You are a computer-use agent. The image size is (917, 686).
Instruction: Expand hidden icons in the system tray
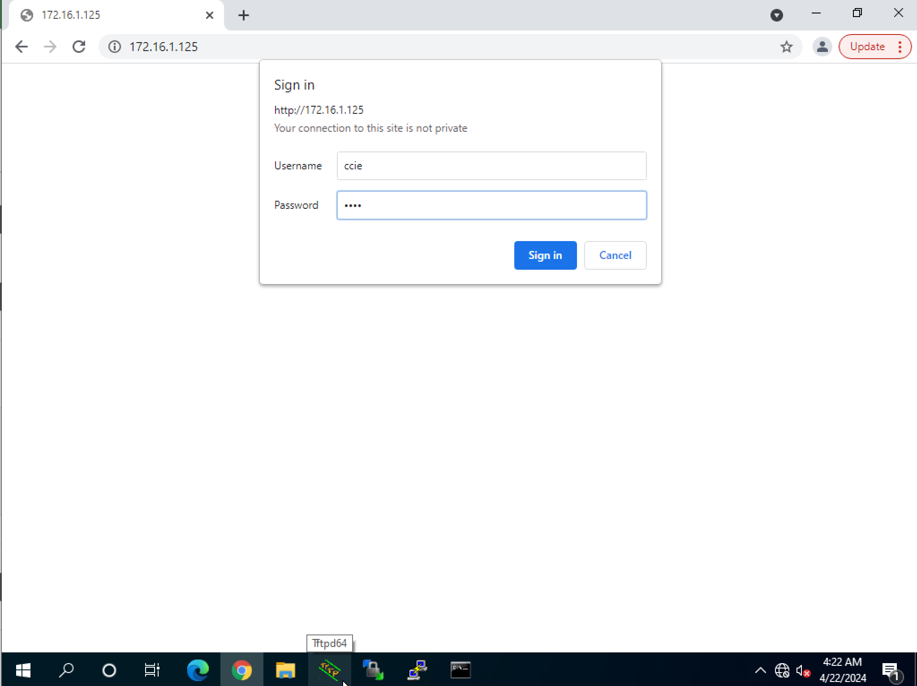[x=760, y=670]
